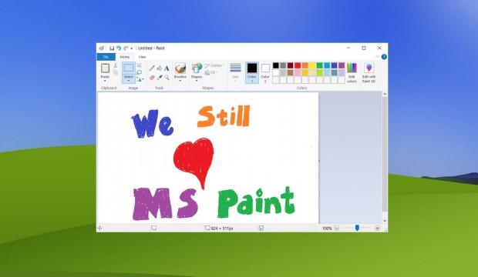Pick the lime color swatch

point(320,73)
